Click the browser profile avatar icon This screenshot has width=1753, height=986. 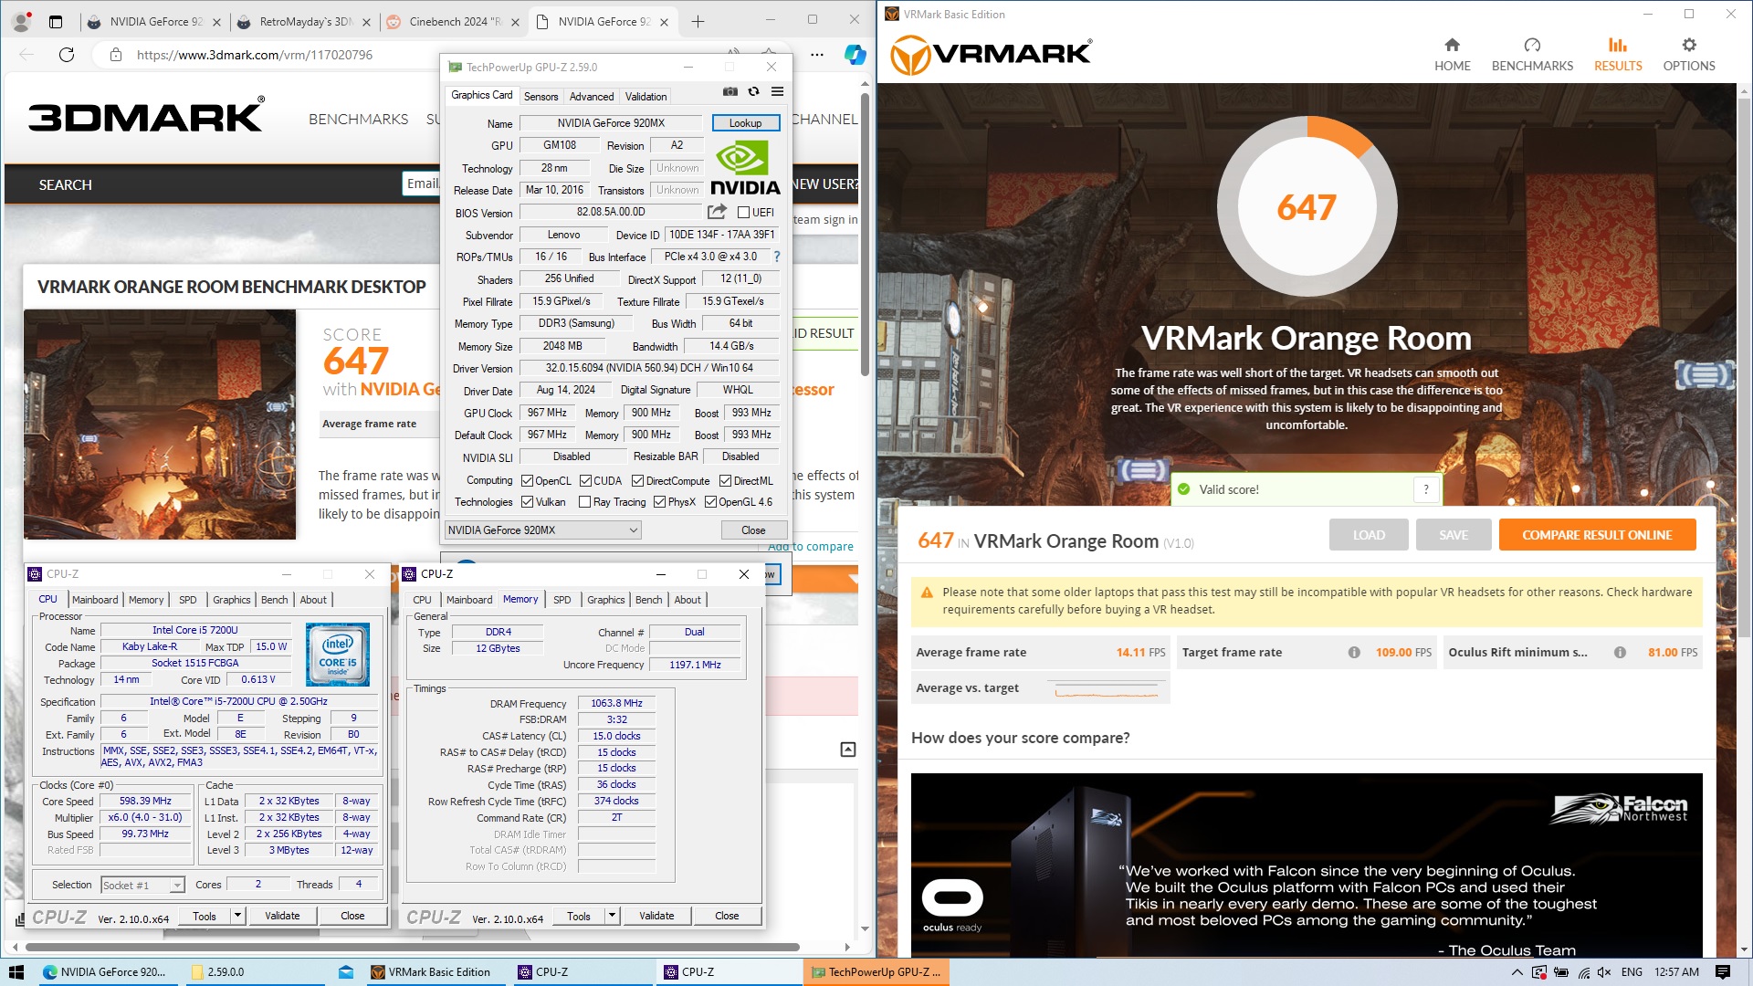[22, 22]
